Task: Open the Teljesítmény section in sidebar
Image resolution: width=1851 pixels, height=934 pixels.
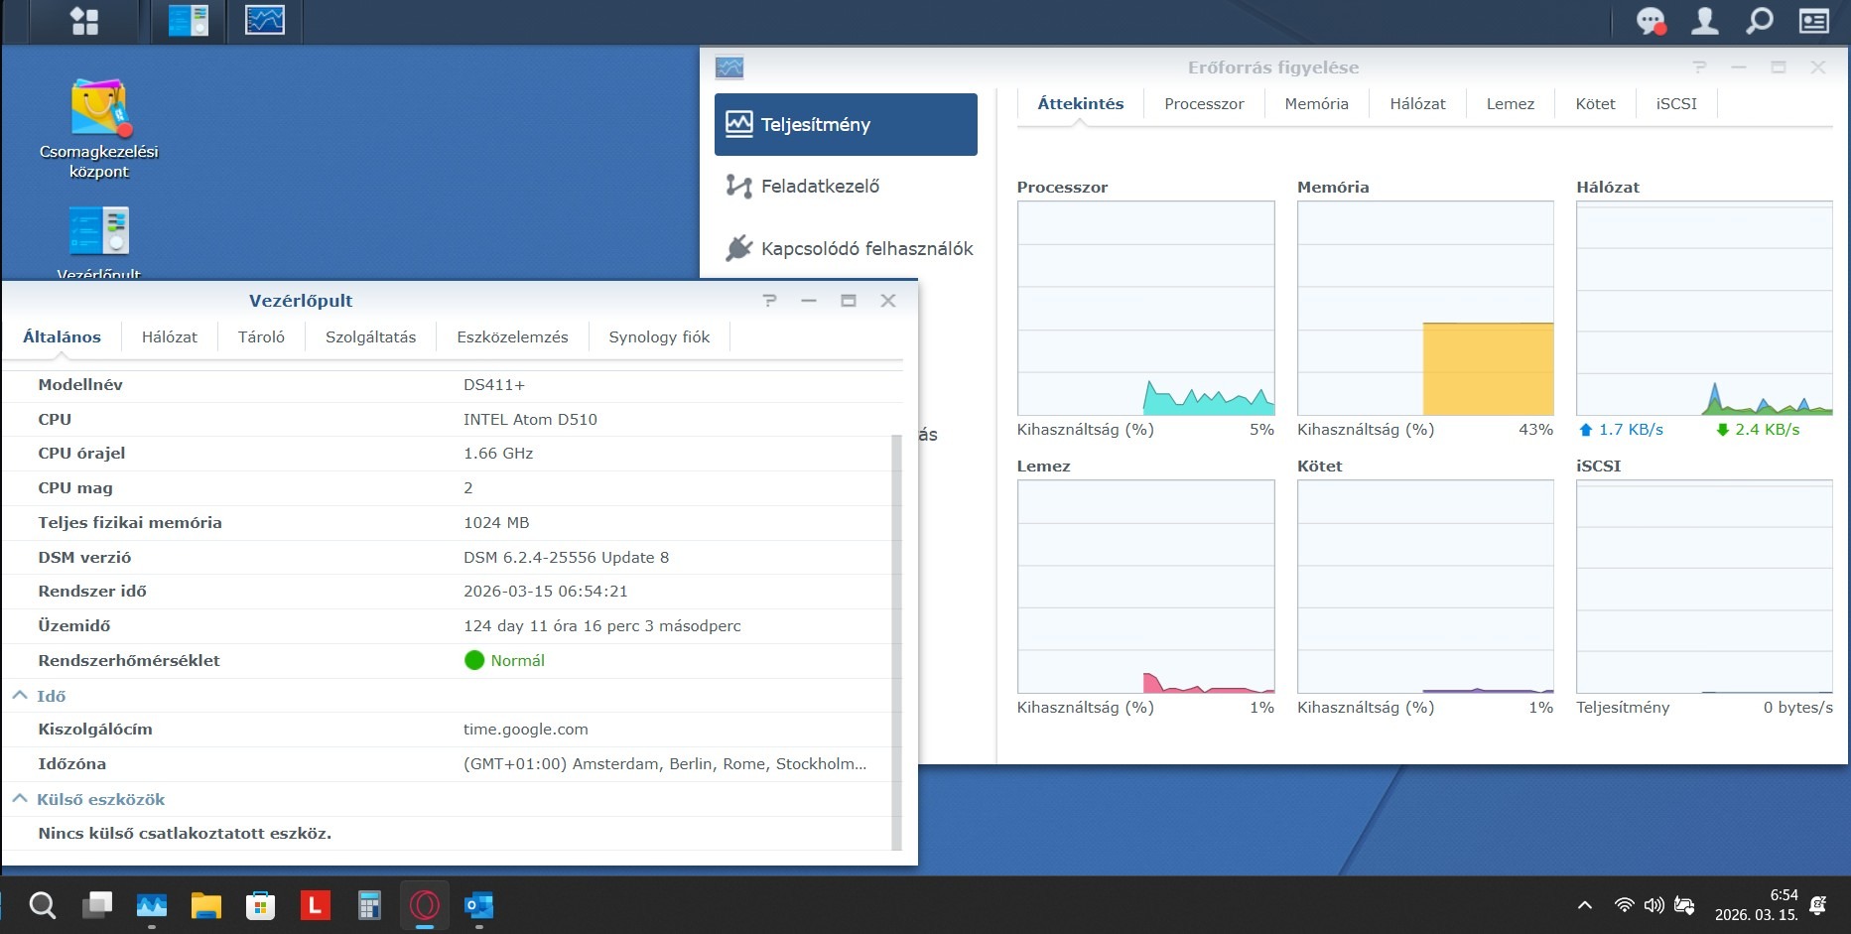Action: (x=846, y=124)
